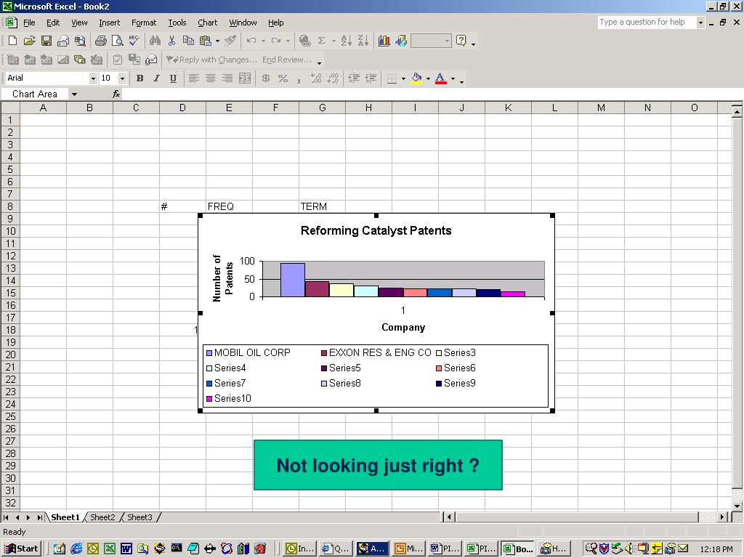Expand the Arial font name dropdown
This screenshot has height=558, width=744.
coord(93,78)
